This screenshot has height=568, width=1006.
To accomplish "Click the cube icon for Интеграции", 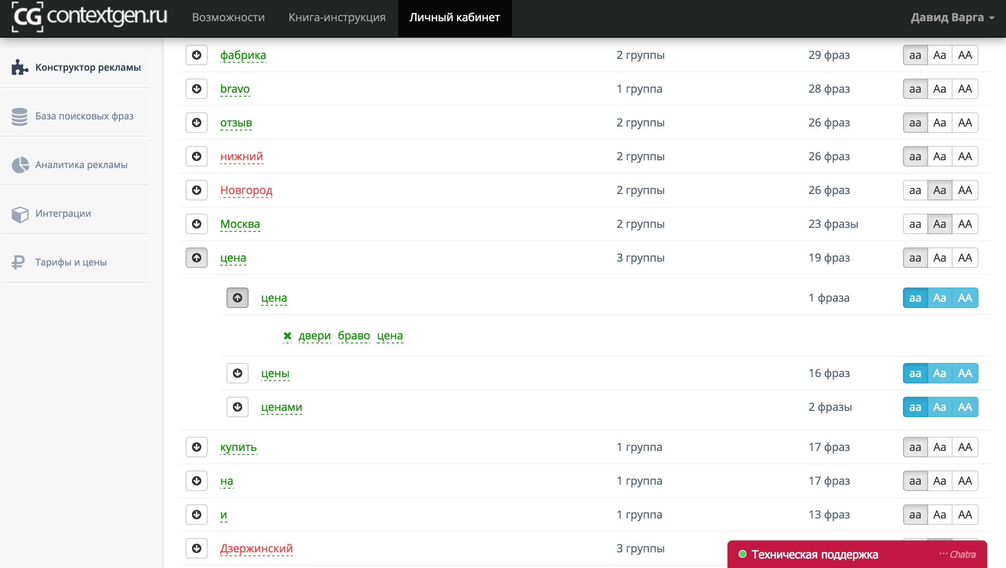I will (20, 214).
